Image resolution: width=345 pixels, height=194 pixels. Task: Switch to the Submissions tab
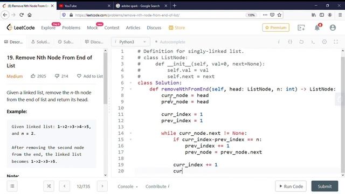66,41
